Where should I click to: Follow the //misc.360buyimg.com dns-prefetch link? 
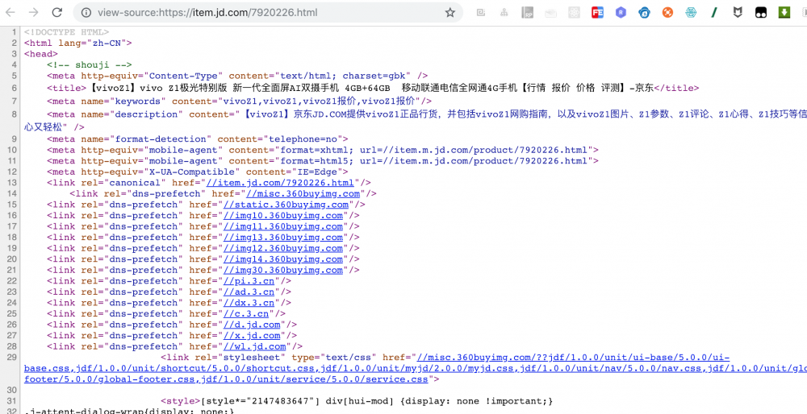pos(303,193)
